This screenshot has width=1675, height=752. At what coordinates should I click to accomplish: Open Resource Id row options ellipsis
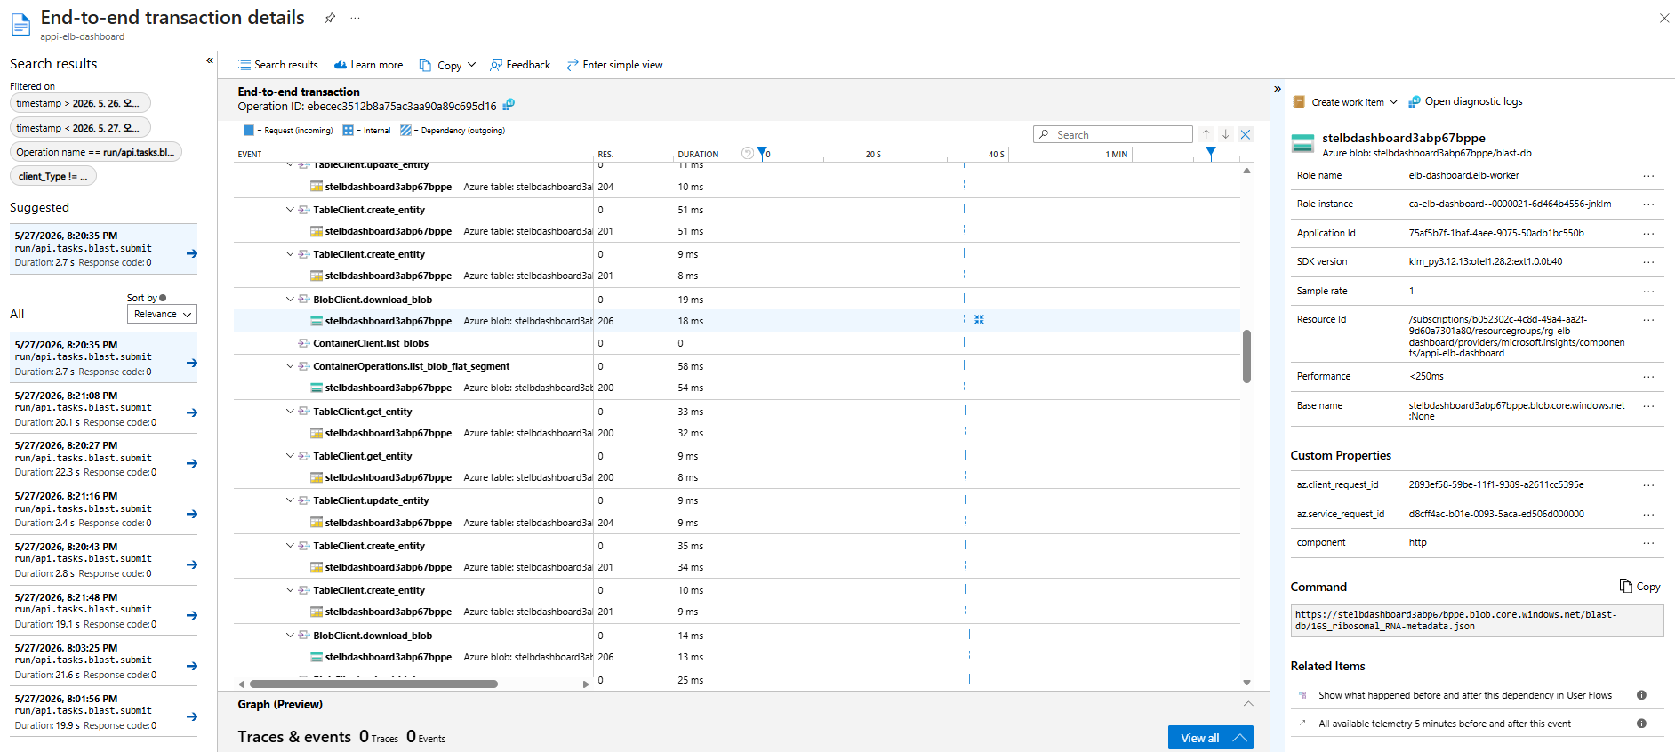(x=1648, y=320)
